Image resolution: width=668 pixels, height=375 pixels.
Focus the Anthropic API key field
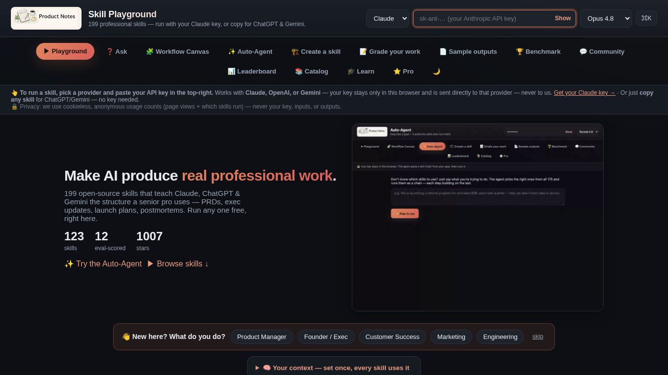pos(495,18)
